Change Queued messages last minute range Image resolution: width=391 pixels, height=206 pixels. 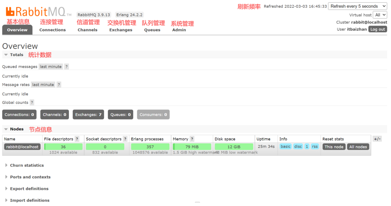tap(51, 67)
